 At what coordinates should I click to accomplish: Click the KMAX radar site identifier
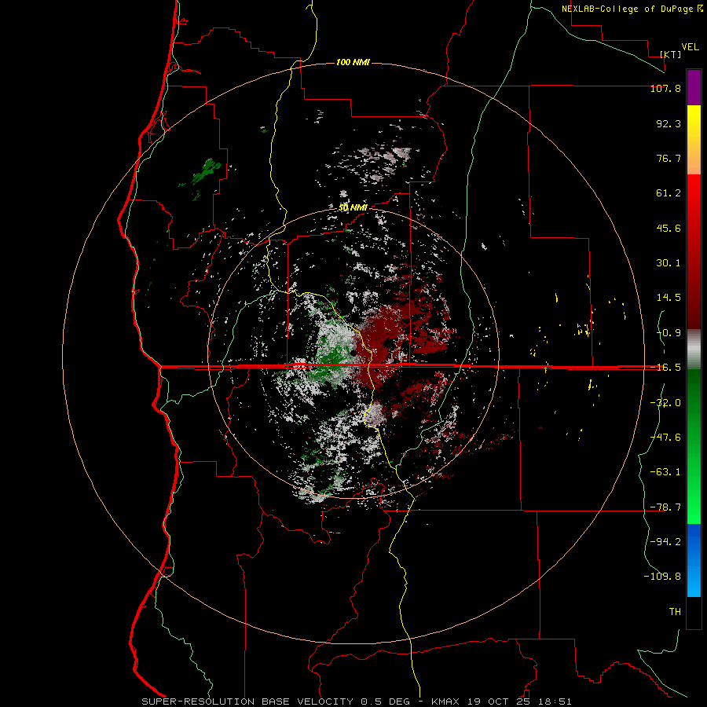point(445,702)
